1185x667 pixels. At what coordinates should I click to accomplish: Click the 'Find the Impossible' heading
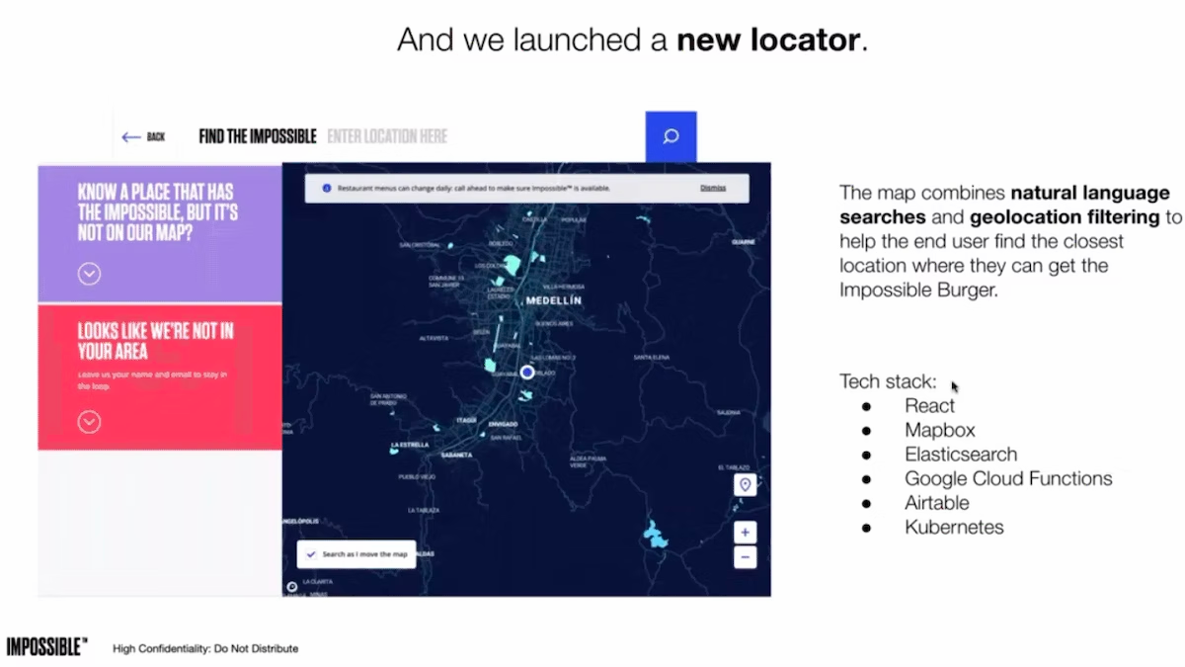click(x=258, y=136)
